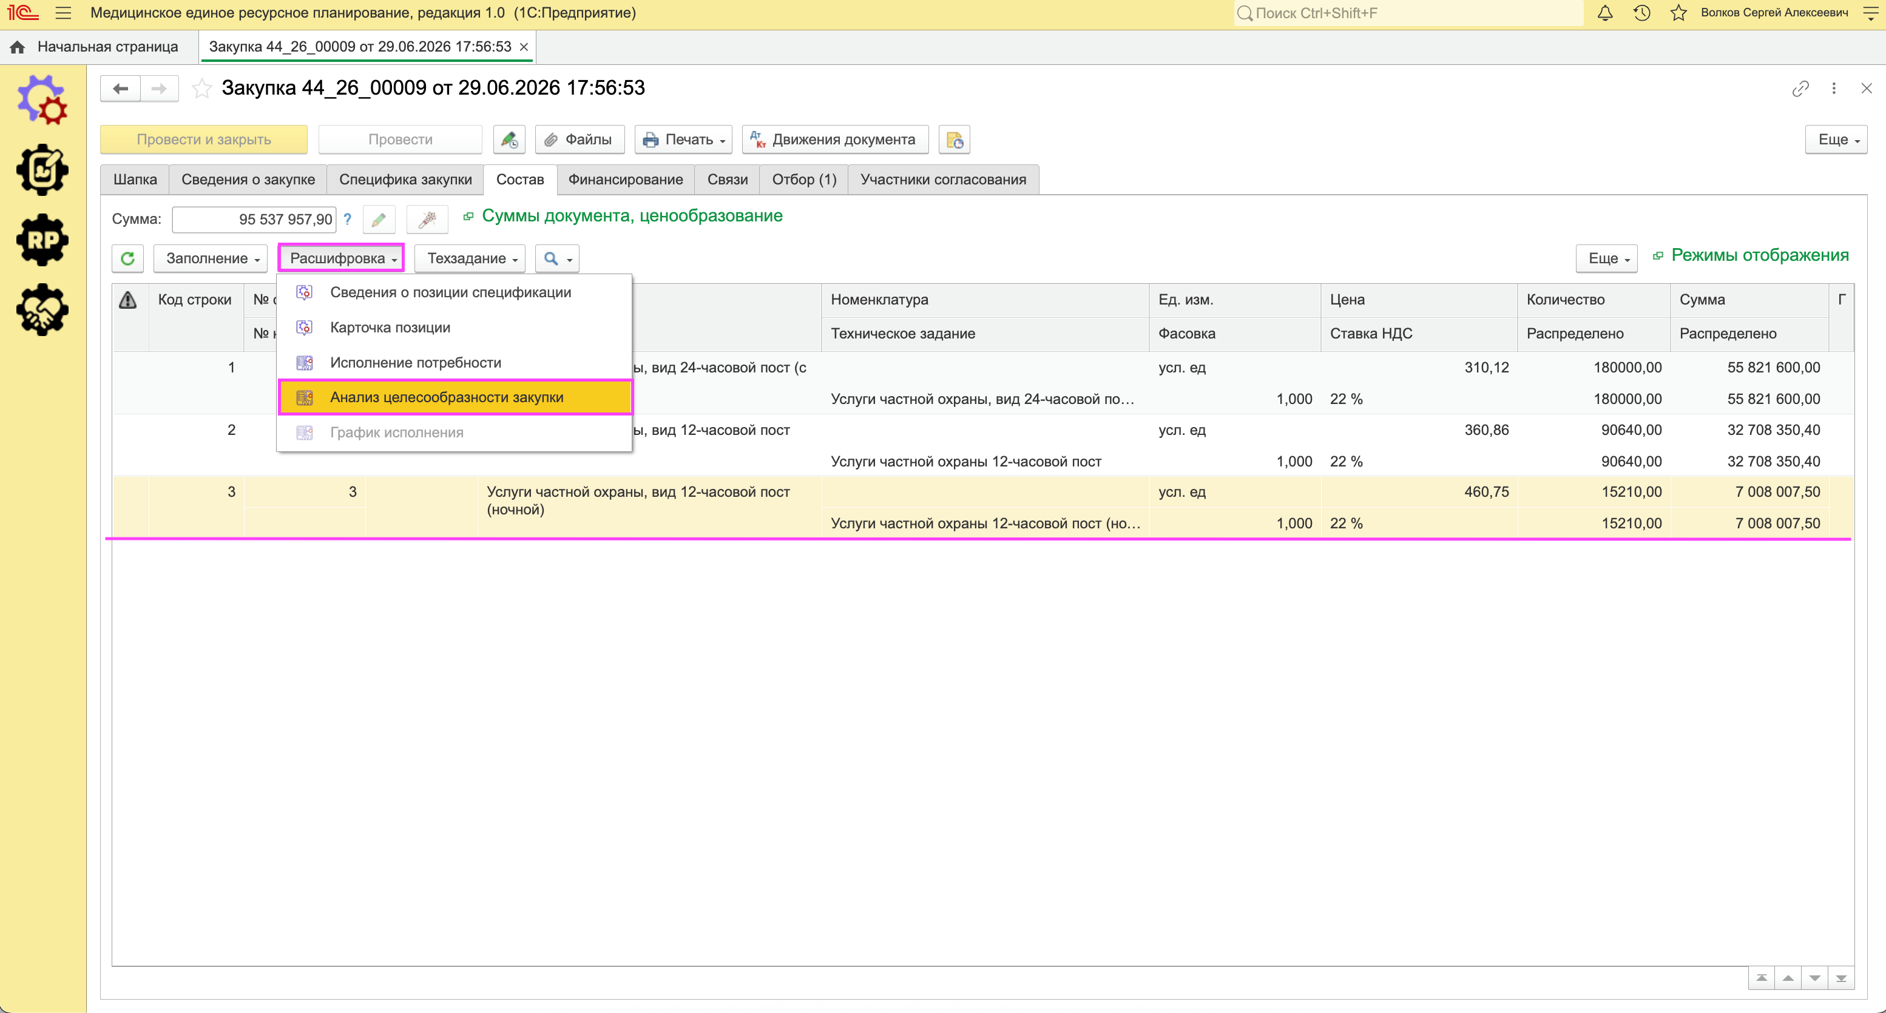Viewport: 1886px width, 1013px height.
Task: Open notifications bell
Action: tap(1604, 13)
